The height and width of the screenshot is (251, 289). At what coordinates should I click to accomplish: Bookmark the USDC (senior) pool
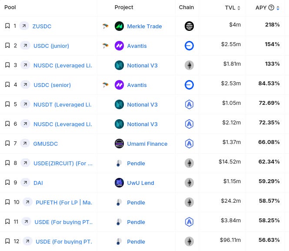[7, 84]
